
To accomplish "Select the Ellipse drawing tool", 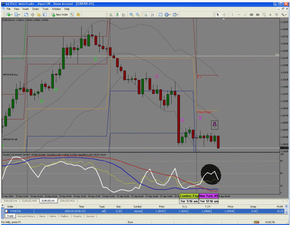I will coord(251,14).
